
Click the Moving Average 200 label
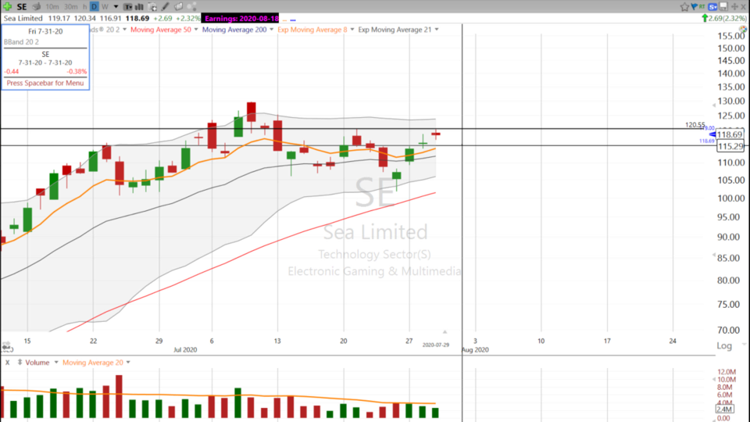234,30
